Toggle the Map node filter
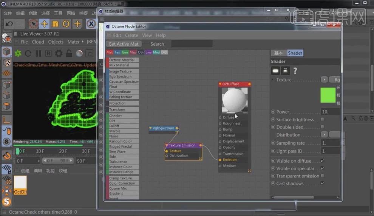The height and width of the screenshot is (216, 374). tap(133, 52)
